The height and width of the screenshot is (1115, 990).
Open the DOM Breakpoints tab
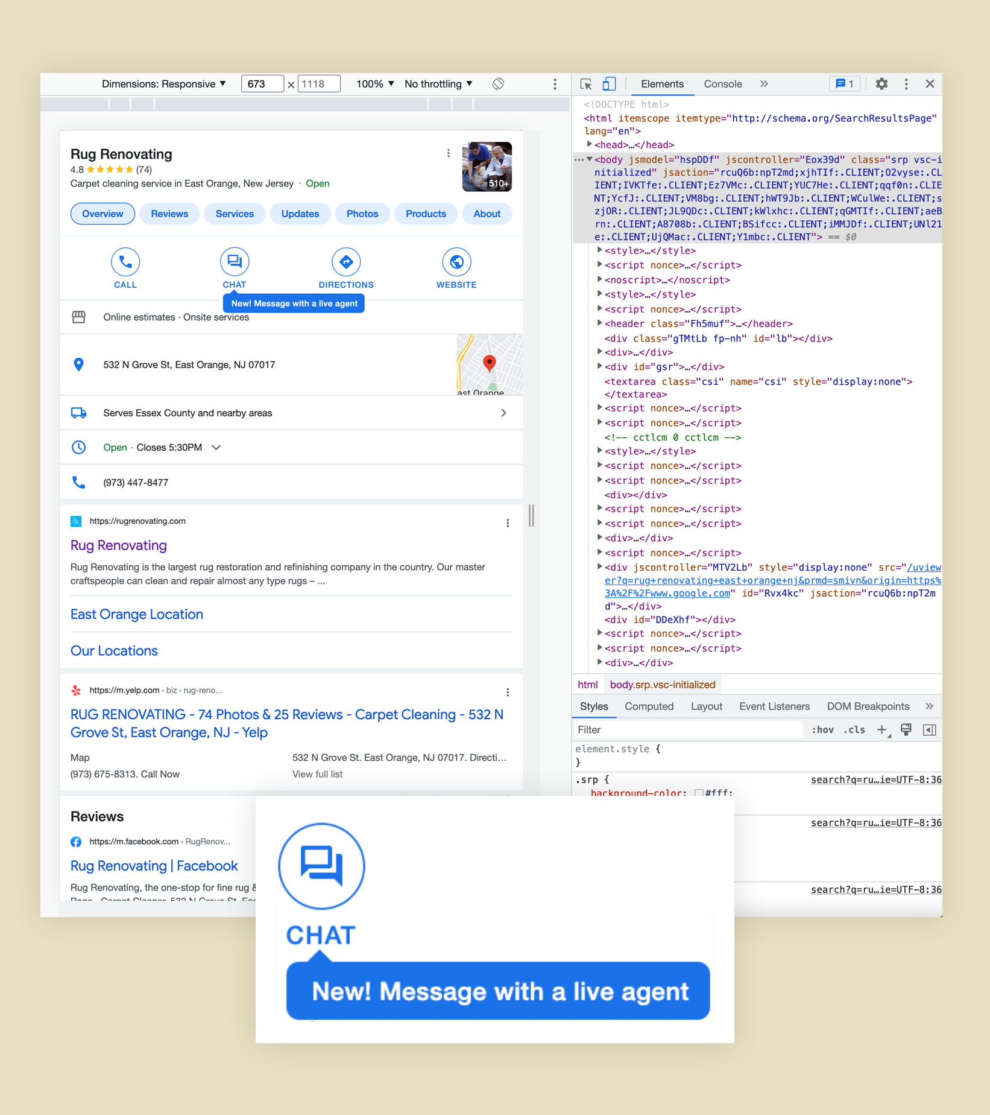click(x=868, y=707)
